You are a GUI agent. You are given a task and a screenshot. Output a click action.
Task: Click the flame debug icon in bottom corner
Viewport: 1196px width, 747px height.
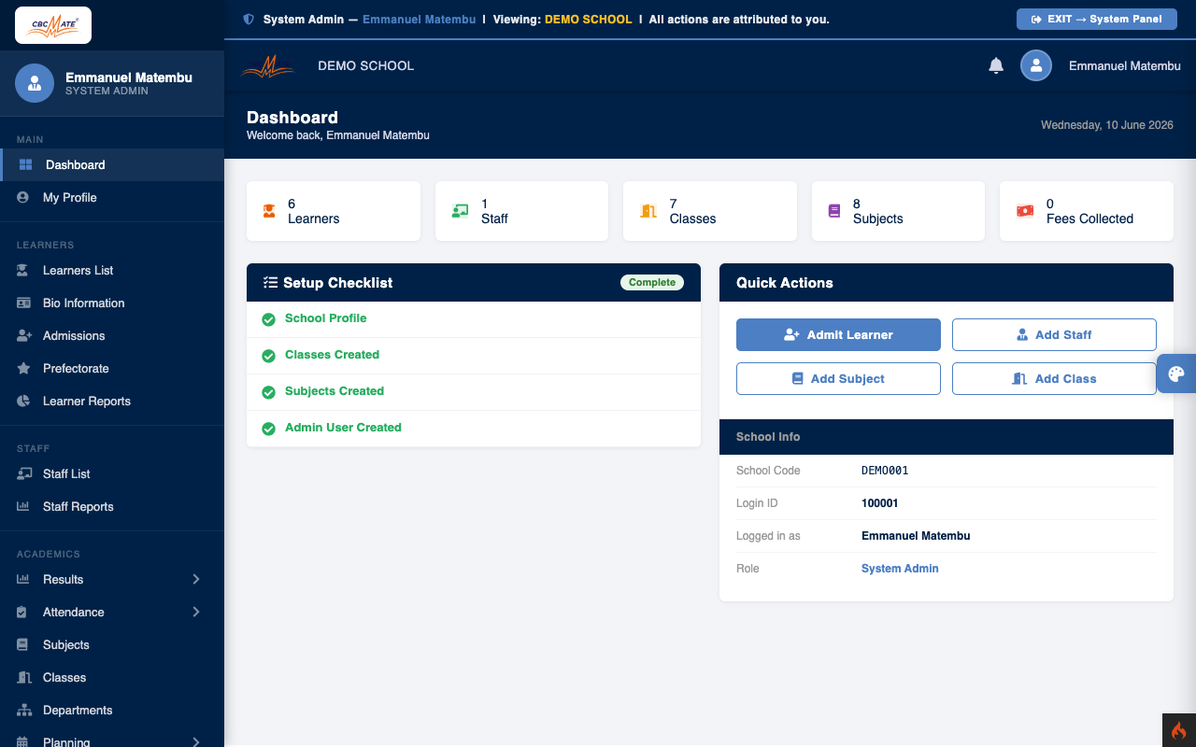tap(1179, 730)
